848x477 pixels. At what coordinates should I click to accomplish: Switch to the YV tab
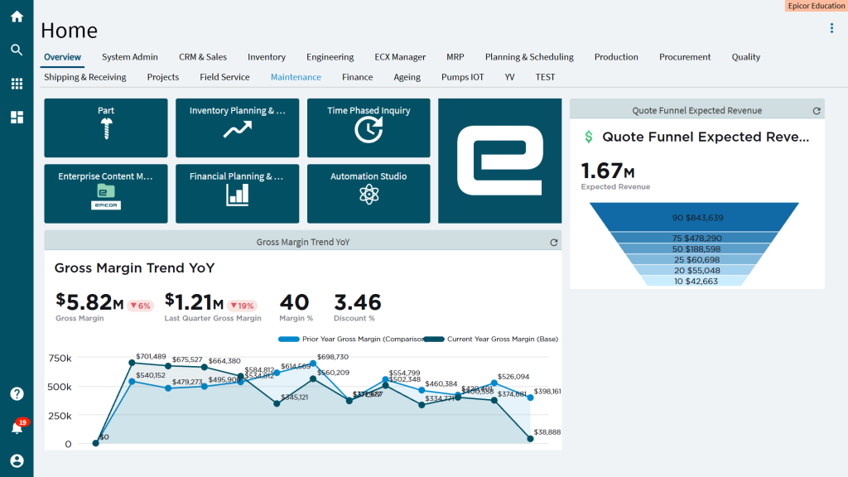tap(509, 77)
